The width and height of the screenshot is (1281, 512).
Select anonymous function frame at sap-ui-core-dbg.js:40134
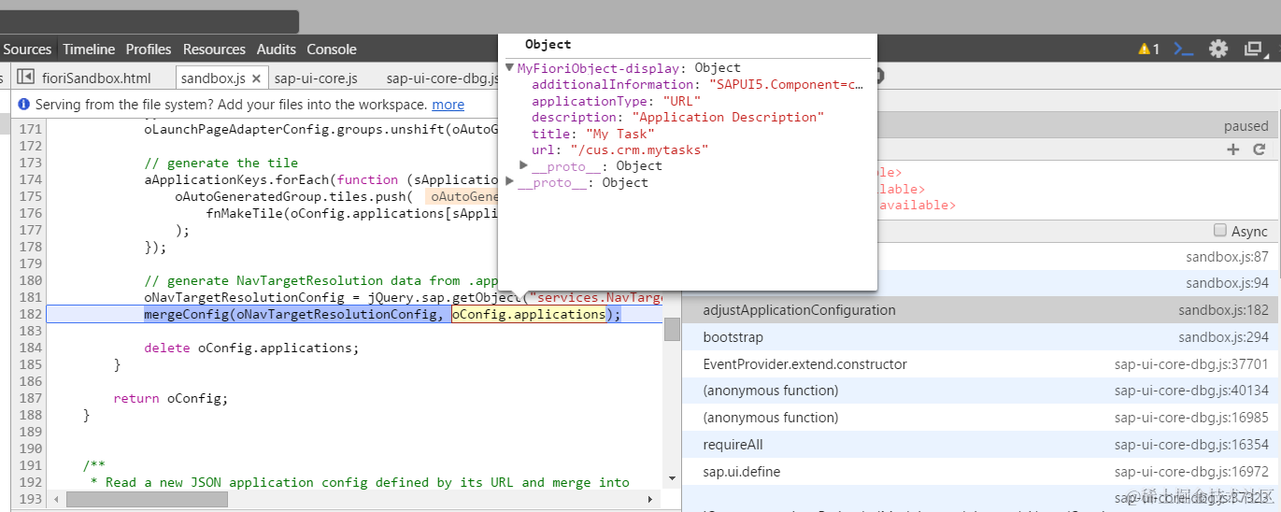click(x=980, y=391)
